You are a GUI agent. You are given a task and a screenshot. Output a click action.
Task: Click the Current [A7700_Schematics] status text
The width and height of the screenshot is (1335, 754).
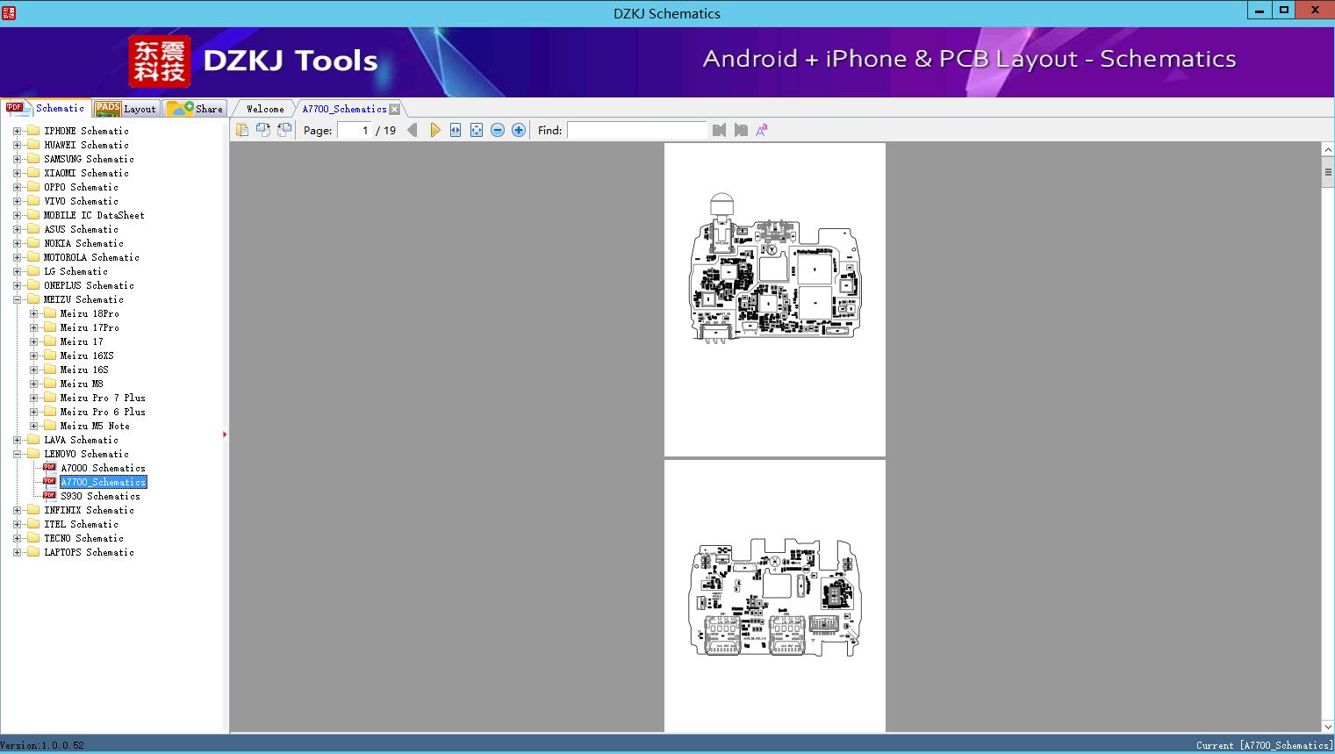pyautogui.click(x=1264, y=745)
